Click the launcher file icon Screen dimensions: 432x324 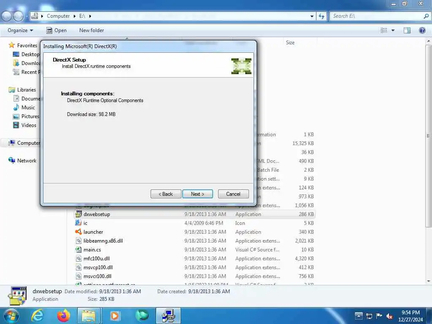click(78, 232)
